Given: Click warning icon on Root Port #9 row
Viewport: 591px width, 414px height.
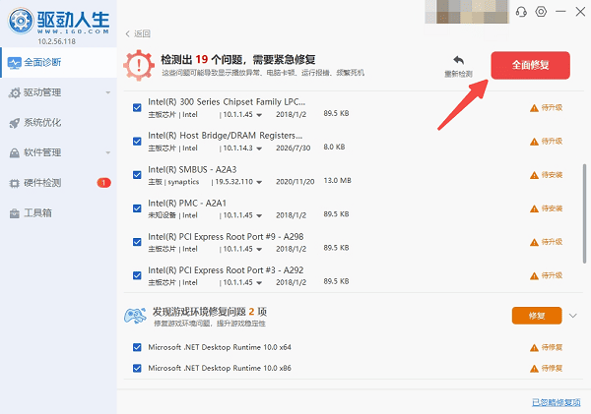Looking at the screenshot, I should click(534, 242).
